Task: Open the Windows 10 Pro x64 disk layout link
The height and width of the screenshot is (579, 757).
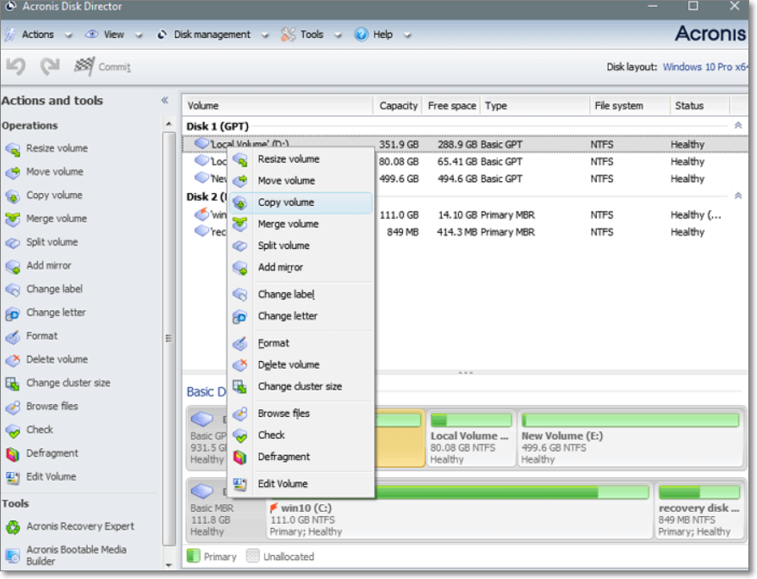Action: pyautogui.click(x=707, y=66)
